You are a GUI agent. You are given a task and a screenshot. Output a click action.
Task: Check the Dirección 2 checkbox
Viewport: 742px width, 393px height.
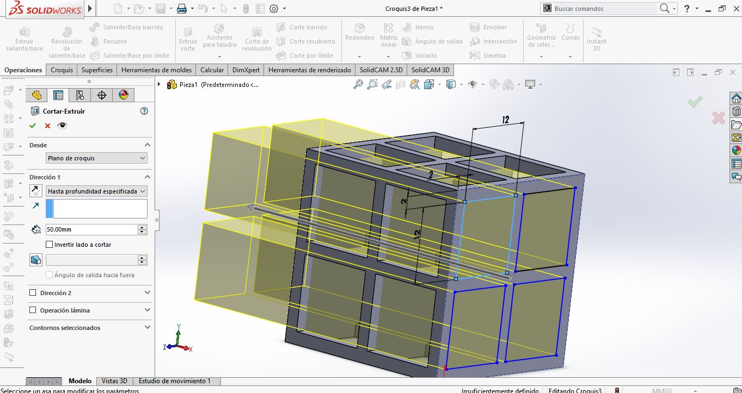[x=33, y=293]
